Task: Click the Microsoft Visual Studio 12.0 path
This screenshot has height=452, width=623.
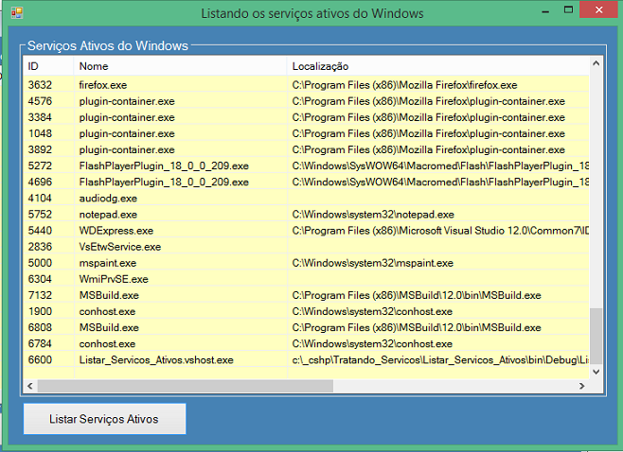Action: [440, 231]
